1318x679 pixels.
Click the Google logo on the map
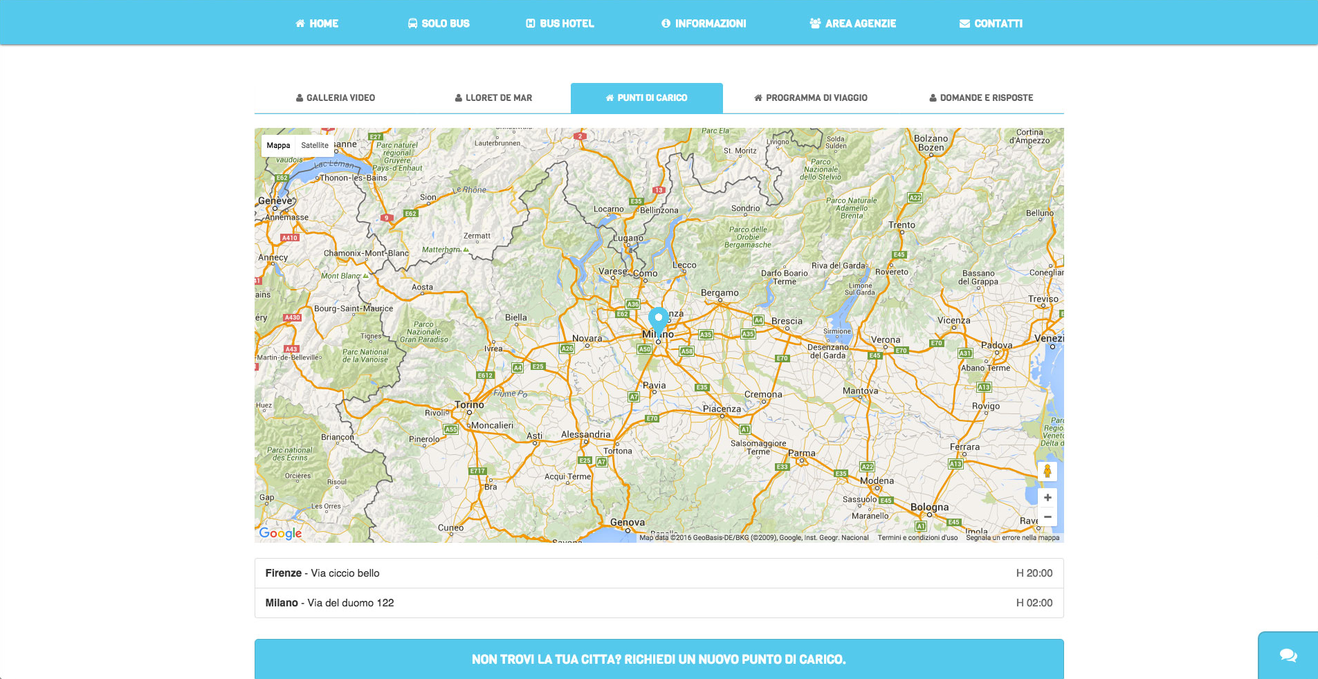coord(280,533)
